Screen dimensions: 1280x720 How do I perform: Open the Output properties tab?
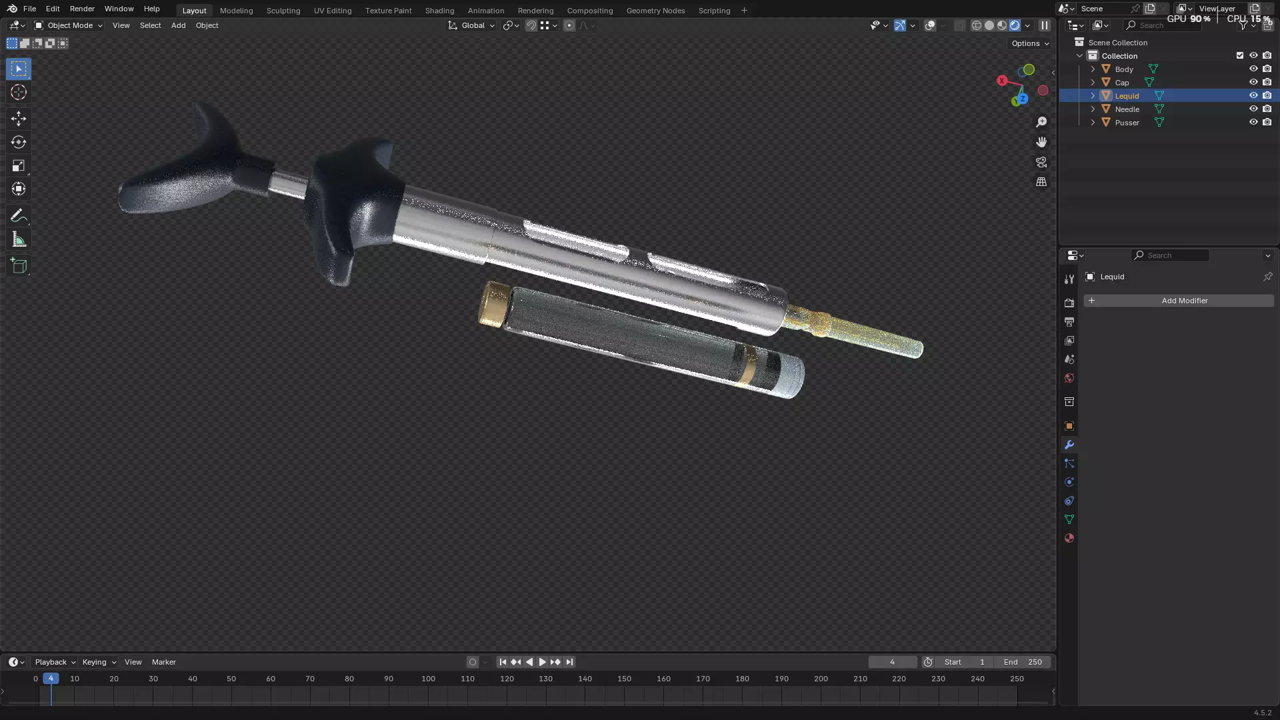(1069, 321)
